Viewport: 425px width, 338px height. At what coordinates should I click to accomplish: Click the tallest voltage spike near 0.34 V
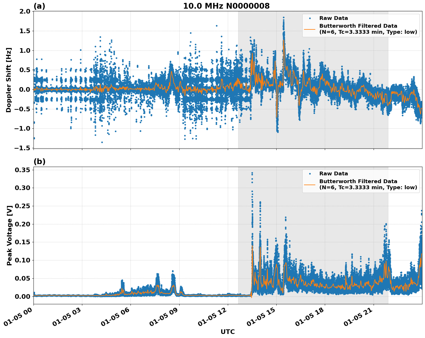251,172
